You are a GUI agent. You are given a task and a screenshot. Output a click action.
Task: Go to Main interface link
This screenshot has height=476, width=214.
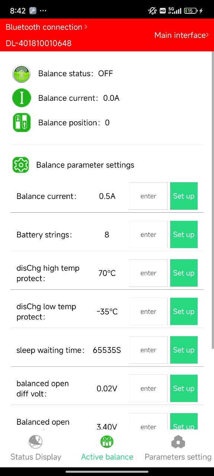point(182,35)
